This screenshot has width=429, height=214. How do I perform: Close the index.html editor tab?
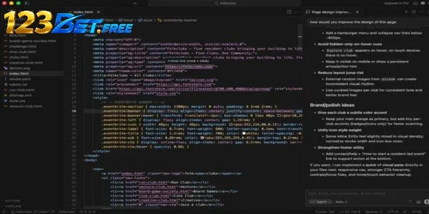tap(99, 12)
